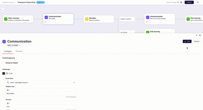Close the Communication details panel
Screen dimensions: 203x110
pos(200,35)
